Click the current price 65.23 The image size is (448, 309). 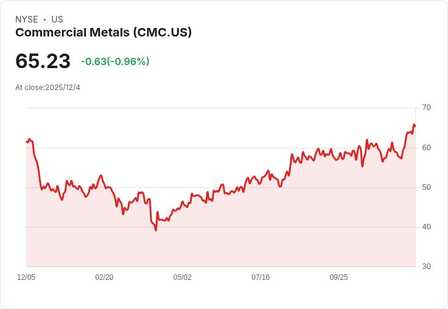(x=43, y=61)
